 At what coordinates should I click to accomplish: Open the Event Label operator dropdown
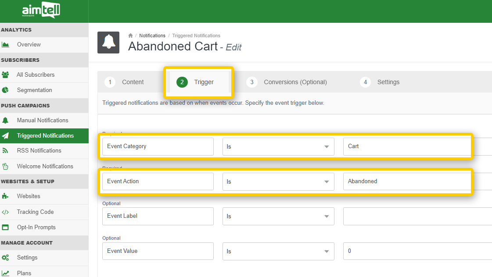pyautogui.click(x=278, y=216)
